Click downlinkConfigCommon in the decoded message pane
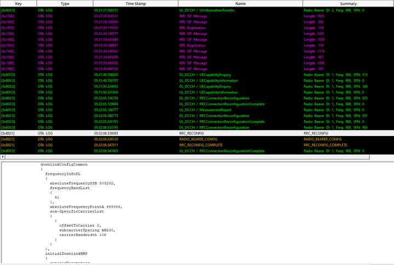This screenshot has height=265, width=394. 64,164
